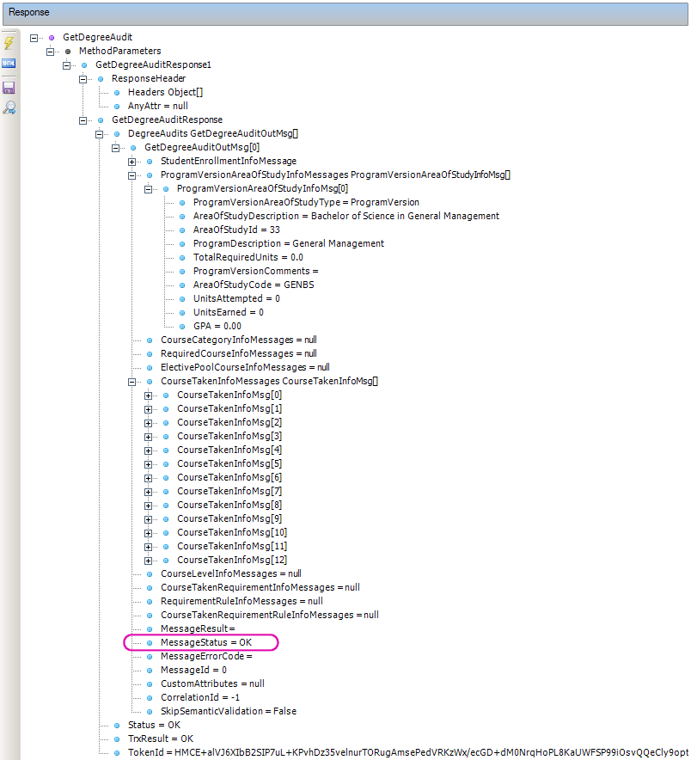691x760 pixels.
Task: Select the ProgramVersionComments row
Action: tap(255, 271)
